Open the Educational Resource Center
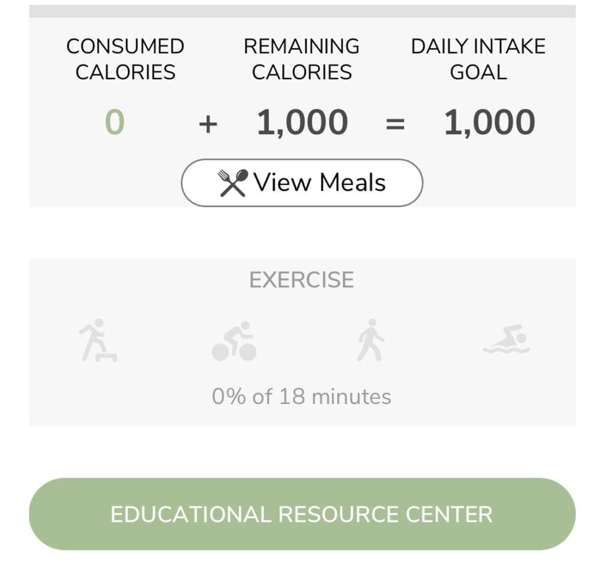 tap(303, 513)
